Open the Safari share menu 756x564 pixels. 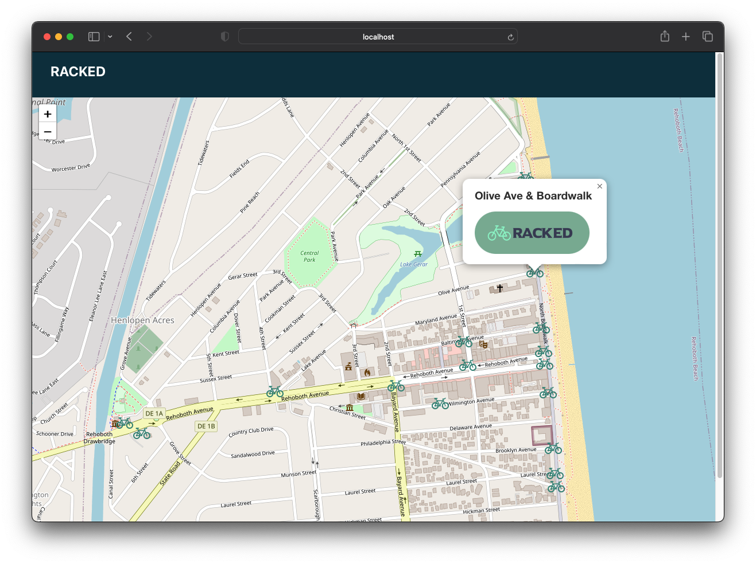pos(665,36)
